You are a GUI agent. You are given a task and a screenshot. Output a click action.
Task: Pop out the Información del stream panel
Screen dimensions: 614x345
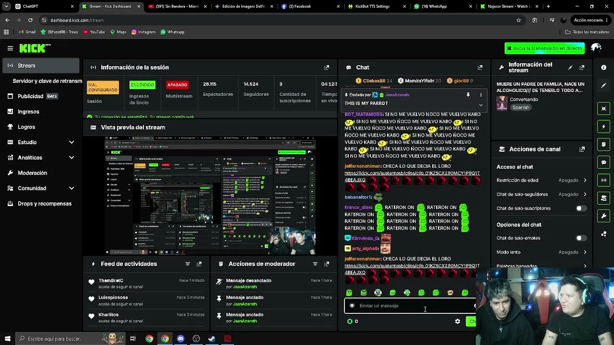(582, 68)
